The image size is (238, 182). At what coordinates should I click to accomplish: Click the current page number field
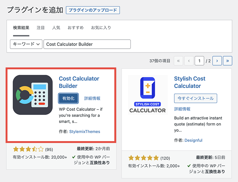(x=199, y=61)
